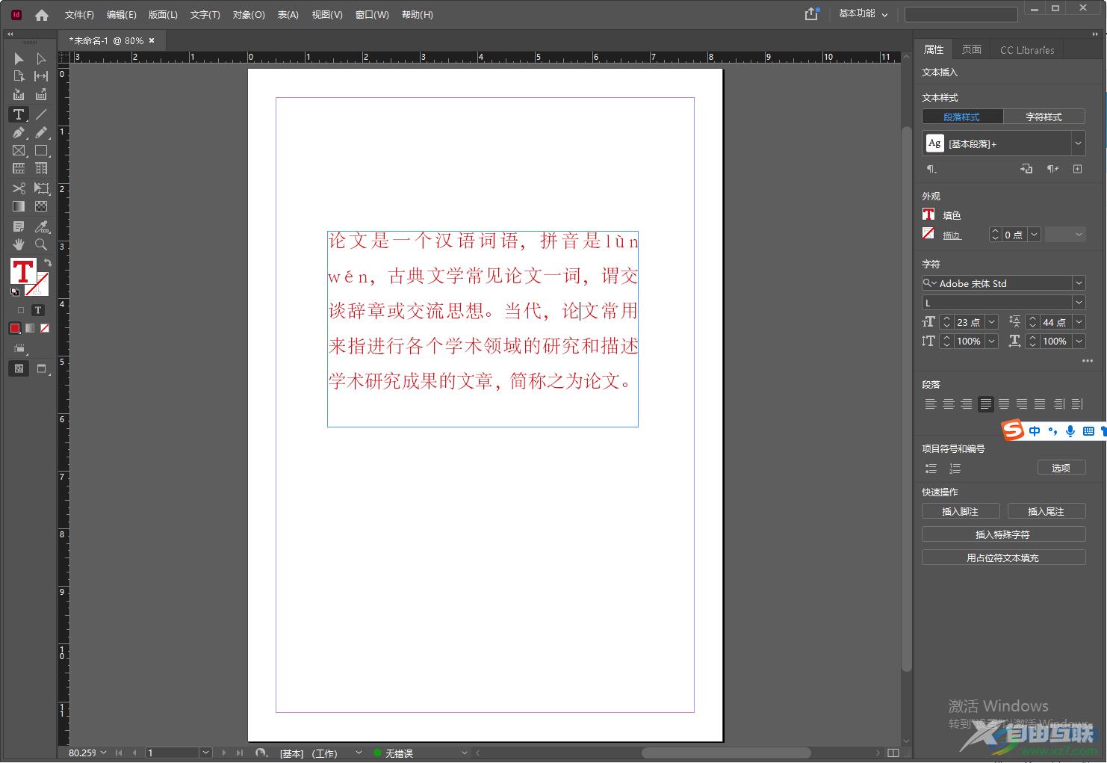Select the Rectangle tool
This screenshot has width=1107, height=763.
pos(41,151)
